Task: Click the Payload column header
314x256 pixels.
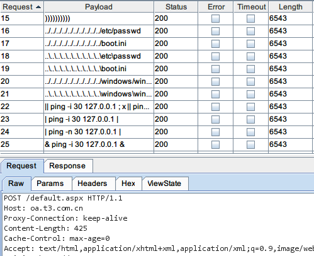Action: [99, 7]
